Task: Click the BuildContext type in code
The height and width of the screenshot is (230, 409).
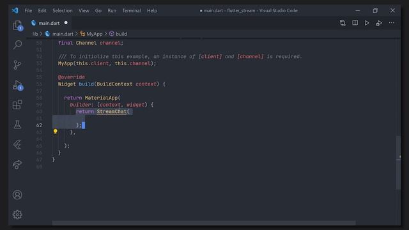Action: tap(114, 84)
